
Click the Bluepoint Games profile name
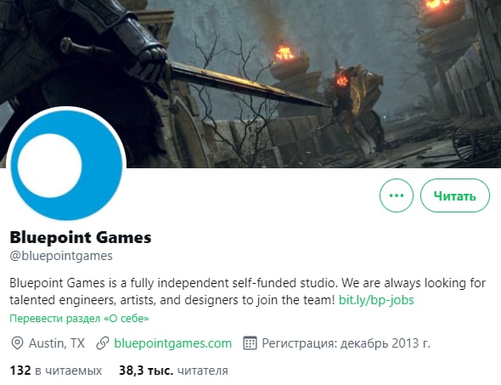pyautogui.click(x=81, y=238)
